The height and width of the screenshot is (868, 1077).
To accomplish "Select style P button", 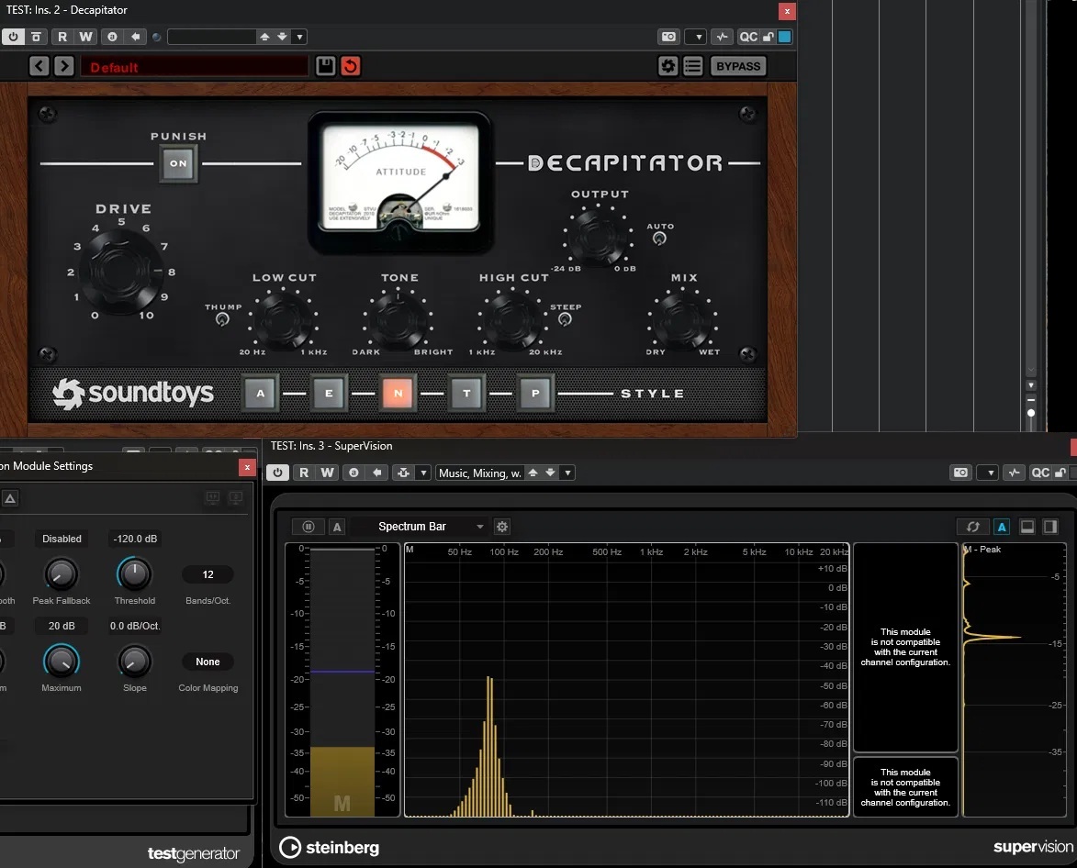I will click(x=536, y=394).
